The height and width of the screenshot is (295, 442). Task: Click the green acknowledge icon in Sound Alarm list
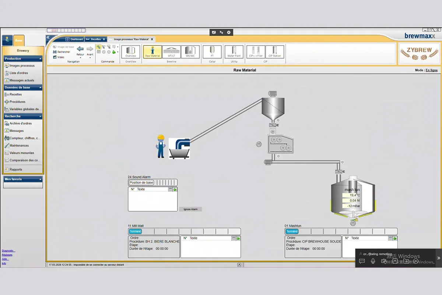(x=175, y=189)
